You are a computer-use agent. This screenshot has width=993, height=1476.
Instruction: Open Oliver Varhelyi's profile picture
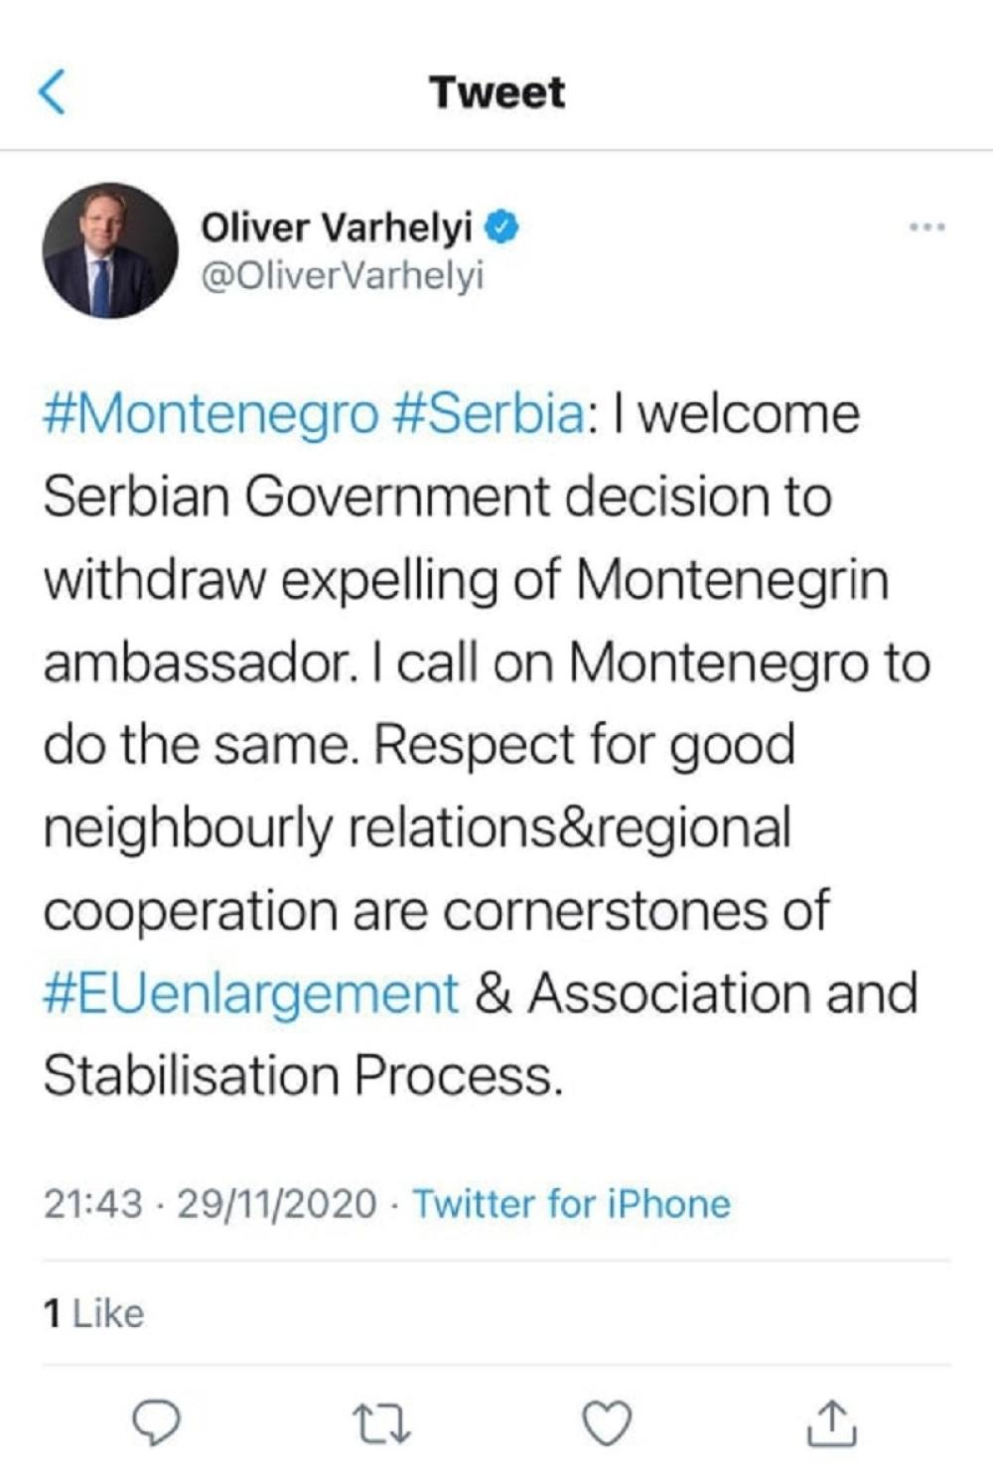coord(110,250)
